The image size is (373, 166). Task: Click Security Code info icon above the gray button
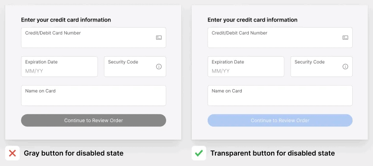click(159, 67)
